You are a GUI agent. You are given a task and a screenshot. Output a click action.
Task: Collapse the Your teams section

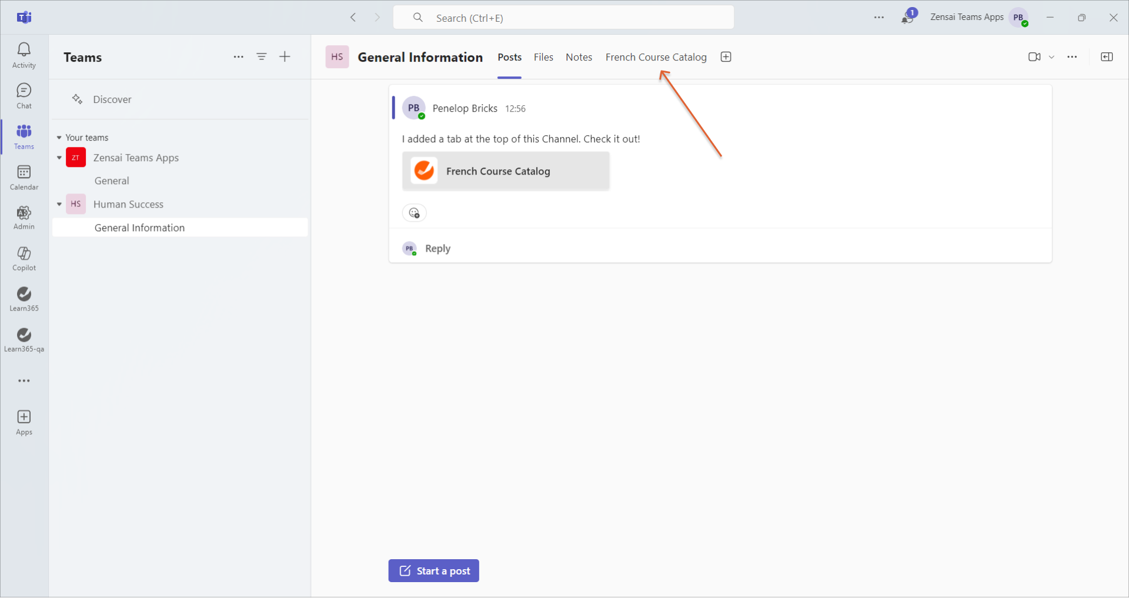point(59,138)
